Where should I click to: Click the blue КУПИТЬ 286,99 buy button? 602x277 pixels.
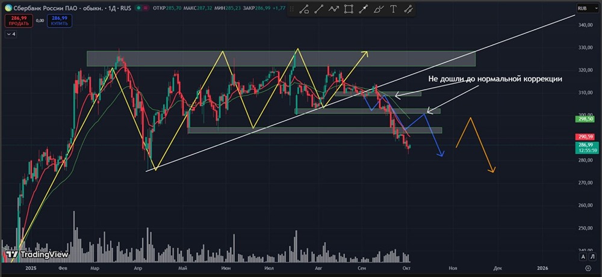coord(60,20)
